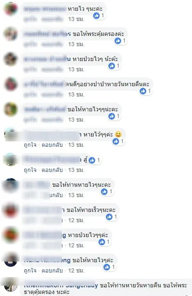This screenshot has height=296, width=192.
Task: Click 'ตอบกลับ' under 'ขอให้หายไวๆค่ะ' comment
Action: coord(52,270)
